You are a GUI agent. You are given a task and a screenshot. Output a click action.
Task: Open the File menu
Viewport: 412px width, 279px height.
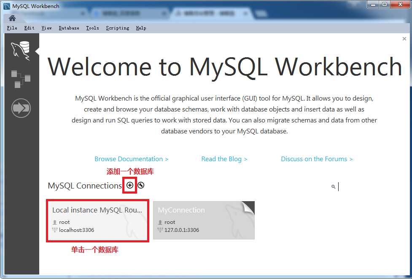click(12, 28)
